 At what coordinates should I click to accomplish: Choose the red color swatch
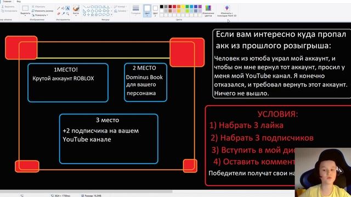(174, 7)
